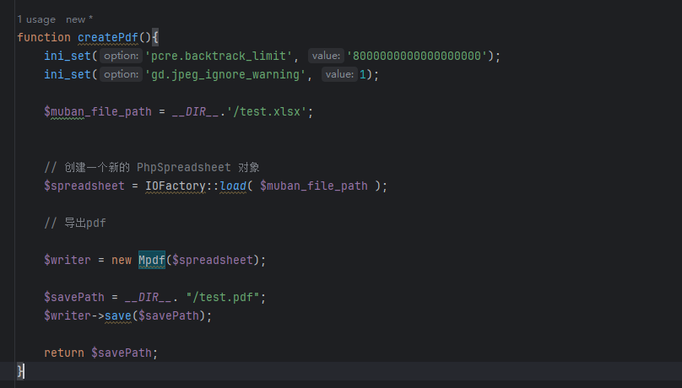Click the $muban_file_path variable declaration
The width and height of the screenshot is (682, 388).
(x=98, y=111)
